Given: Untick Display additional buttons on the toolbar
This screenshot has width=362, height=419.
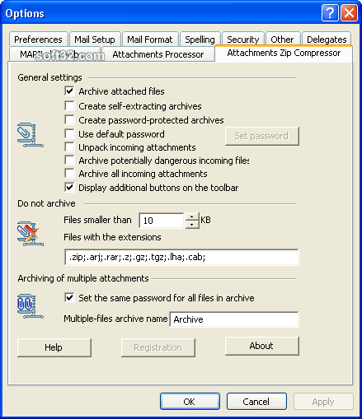Looking at the screenshot, I should coord(69,188).
